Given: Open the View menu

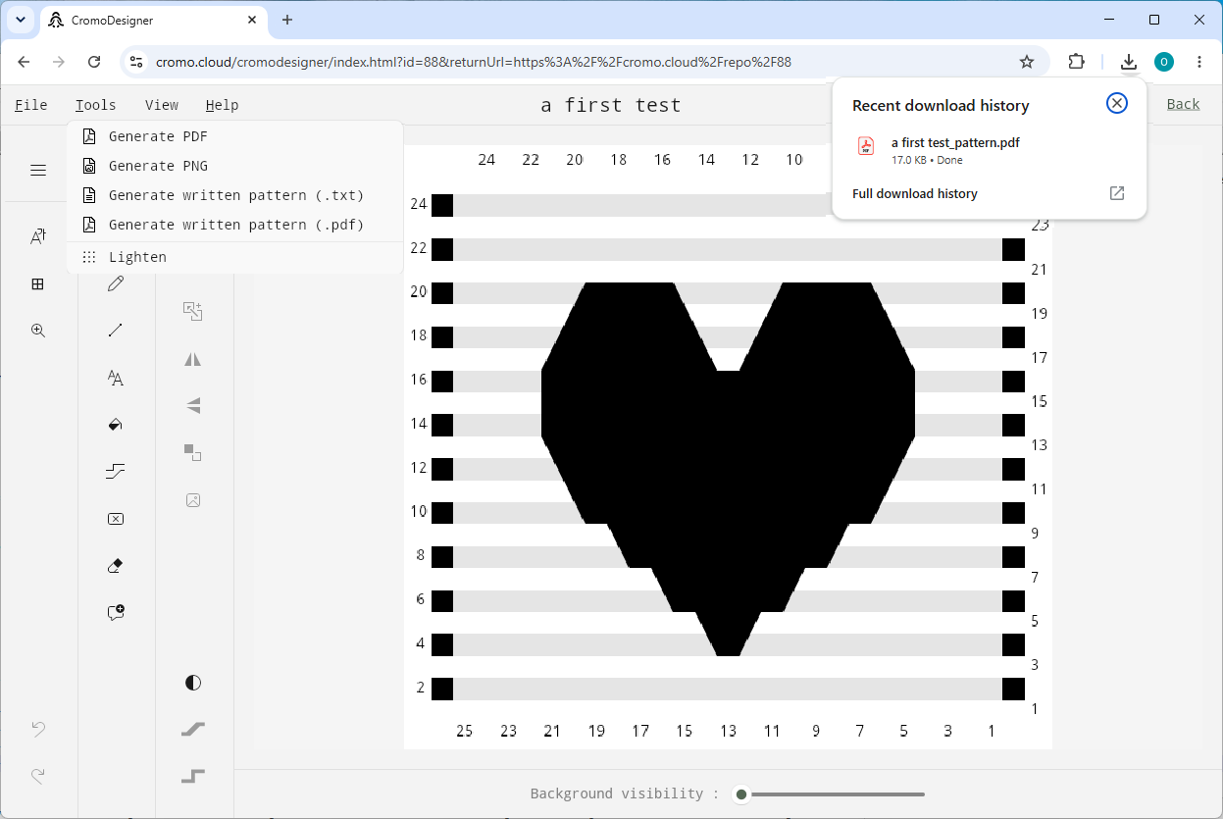Looking at the screenshot, I should coord(162,105).
